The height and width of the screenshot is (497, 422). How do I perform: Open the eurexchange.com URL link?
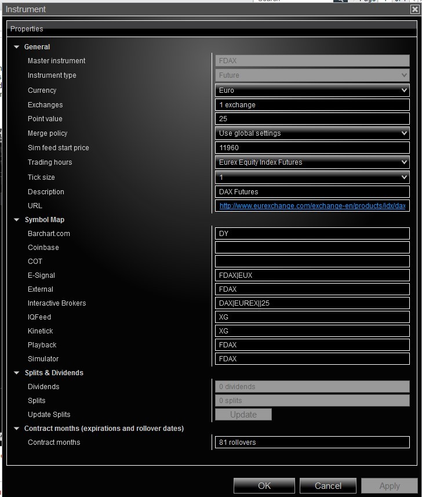point(312,206)
